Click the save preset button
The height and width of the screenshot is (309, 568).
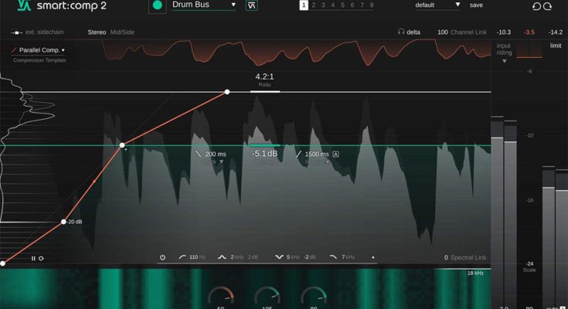click(476, 5)
